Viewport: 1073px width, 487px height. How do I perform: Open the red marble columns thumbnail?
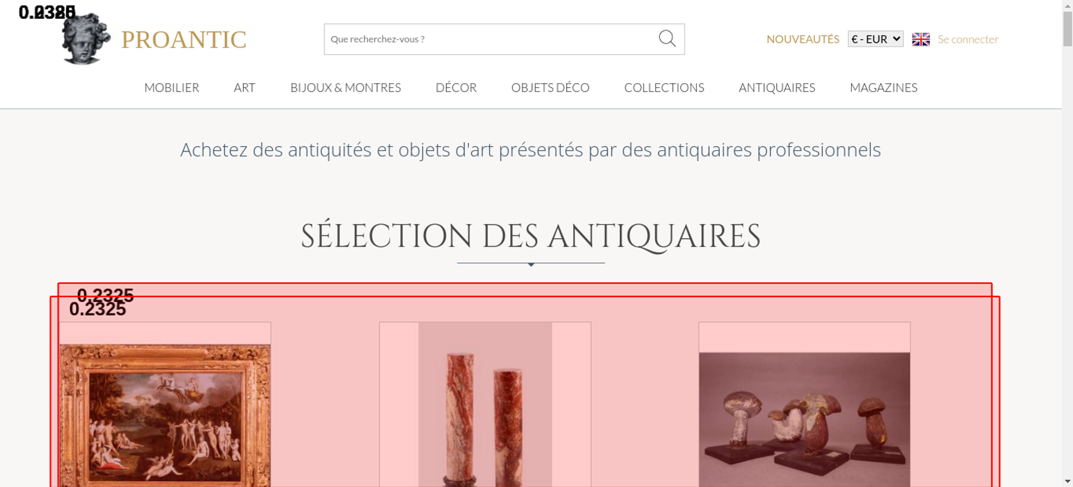coord(485,405)
